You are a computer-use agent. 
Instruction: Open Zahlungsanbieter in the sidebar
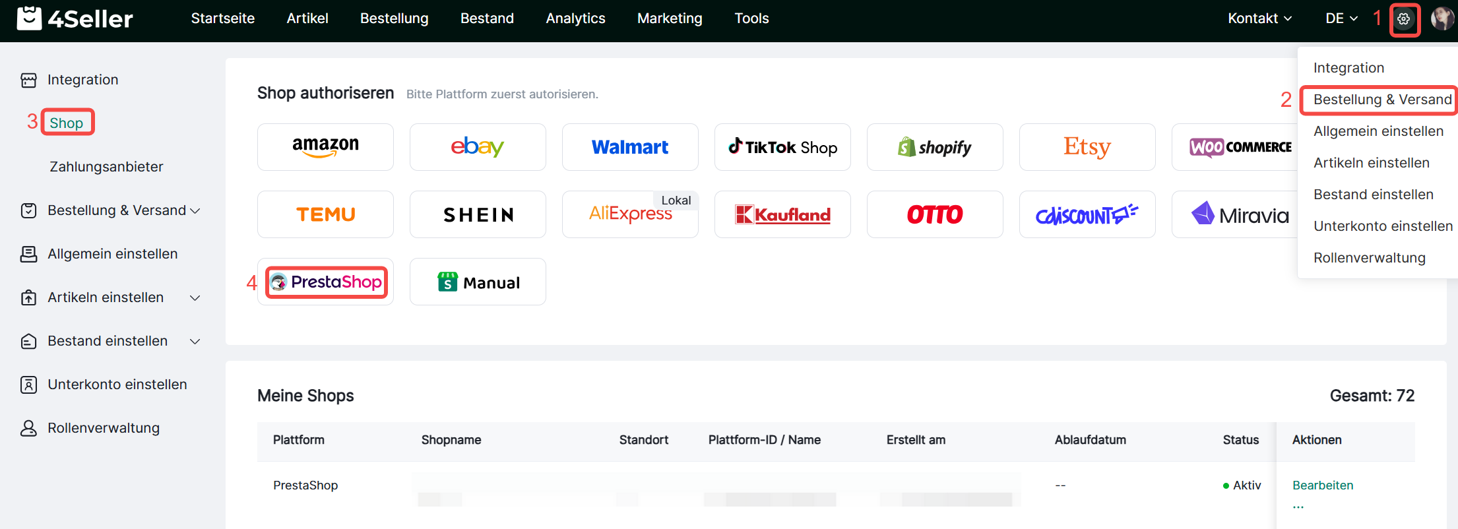[x=106, y=167]
